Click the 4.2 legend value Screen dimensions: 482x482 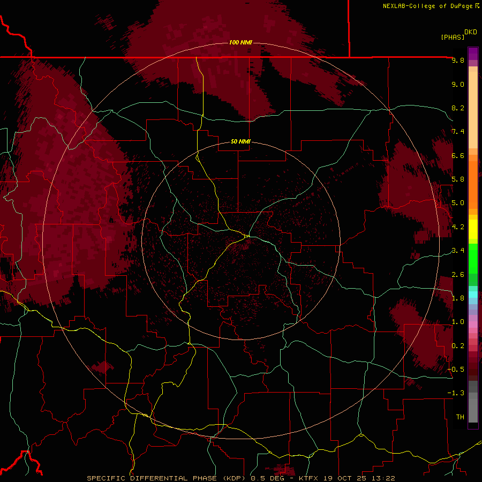pos(458,227)
